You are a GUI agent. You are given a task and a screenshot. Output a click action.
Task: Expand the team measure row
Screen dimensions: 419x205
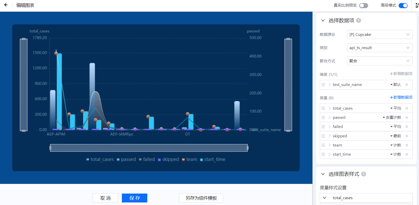point(329,145)
